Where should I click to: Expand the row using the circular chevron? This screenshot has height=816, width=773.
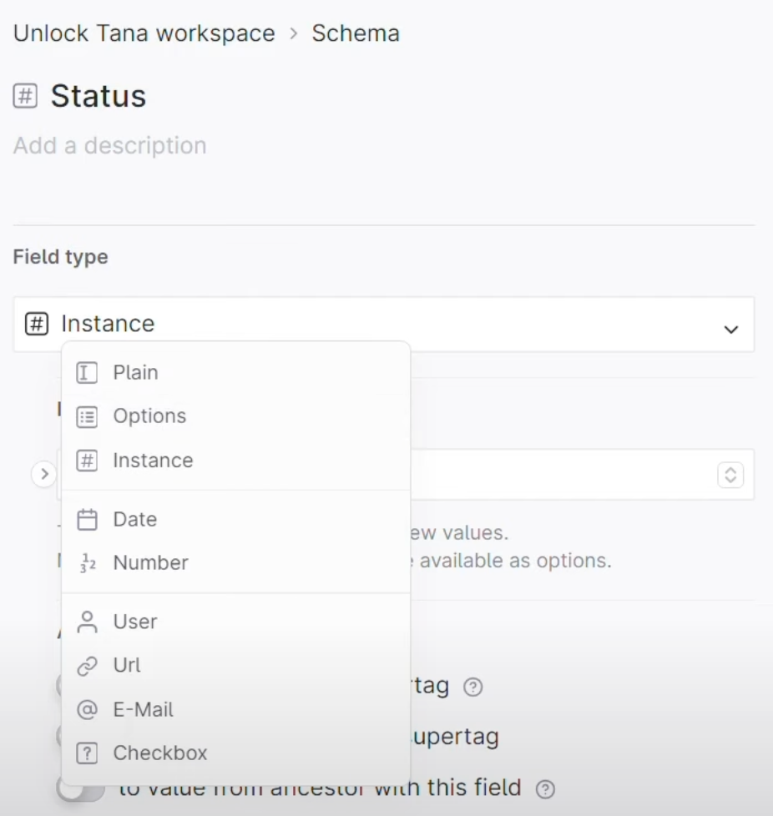point(43,475)
